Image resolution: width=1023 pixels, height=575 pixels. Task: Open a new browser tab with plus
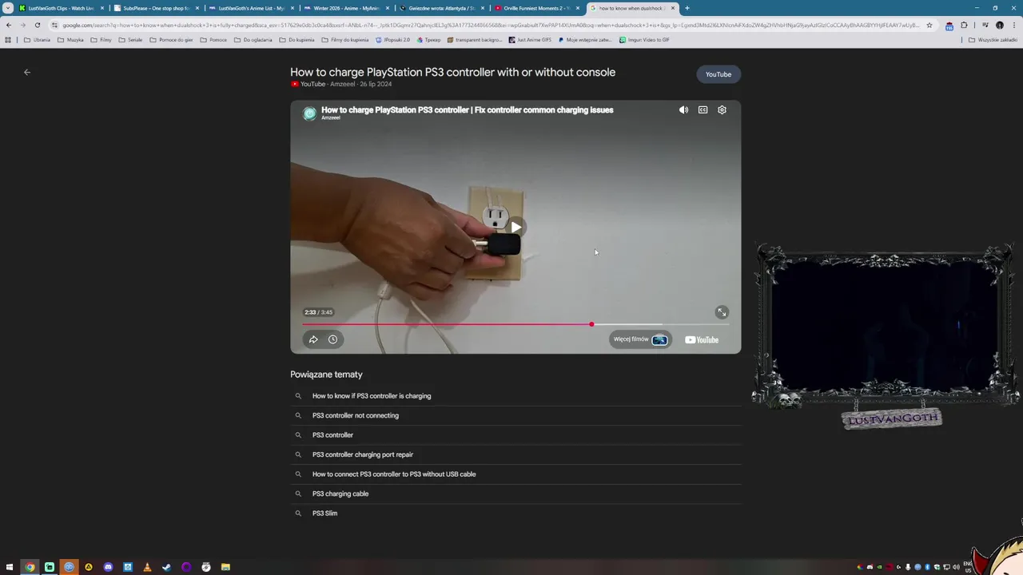tap(687, 8)
